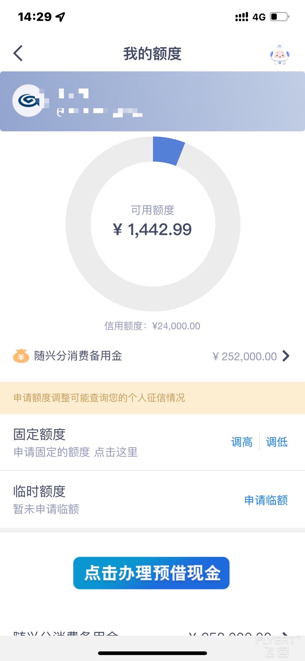Image resolution: width=305 pixels, height=661 pixels.
Task: Tap the 点击办理预借现金 banner button
Action: click(151, 573)
